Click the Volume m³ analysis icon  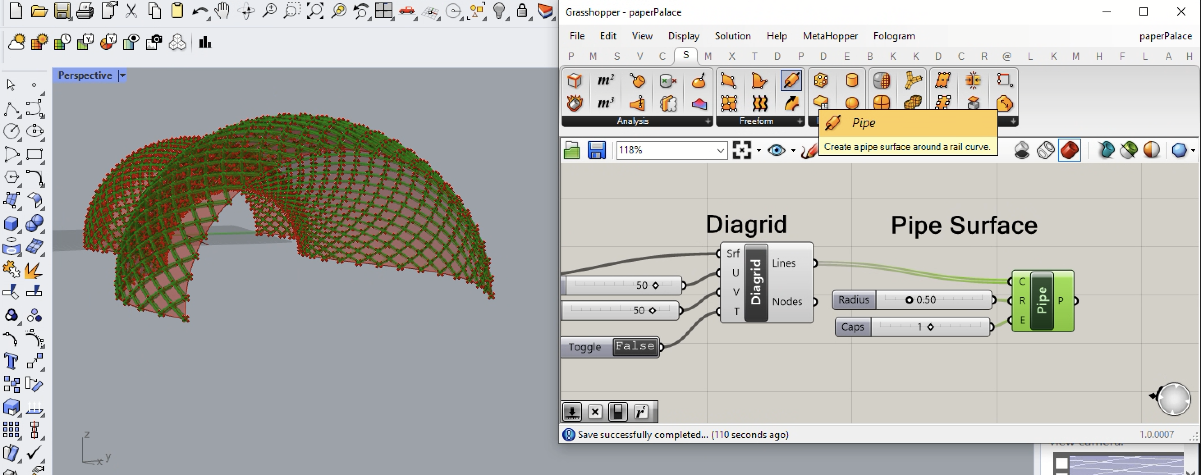click(x=605, y=103)
